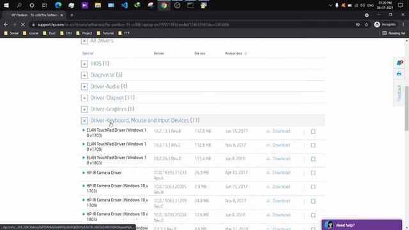Download HP IR Camera Driver dated Apr 10, 2017
Screen dimensions: 409x230
[x=278, y=172]
